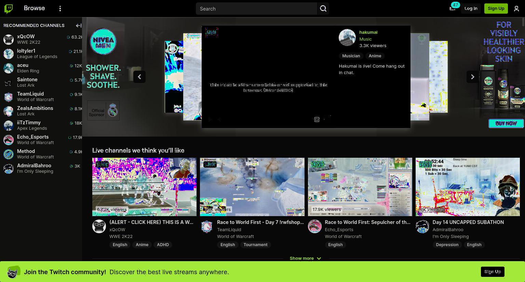This screenshot has width=525, height=282.
Task: Open TeamLiquid avatar below stream card
Action: point(207,226)
